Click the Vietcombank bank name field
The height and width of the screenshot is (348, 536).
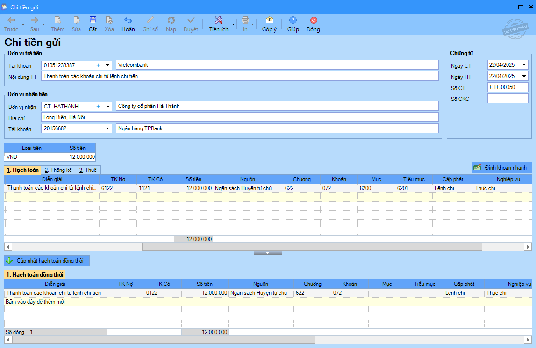tap(277, 65)
